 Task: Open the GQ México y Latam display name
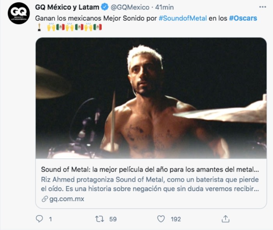(x=67, y=7)
